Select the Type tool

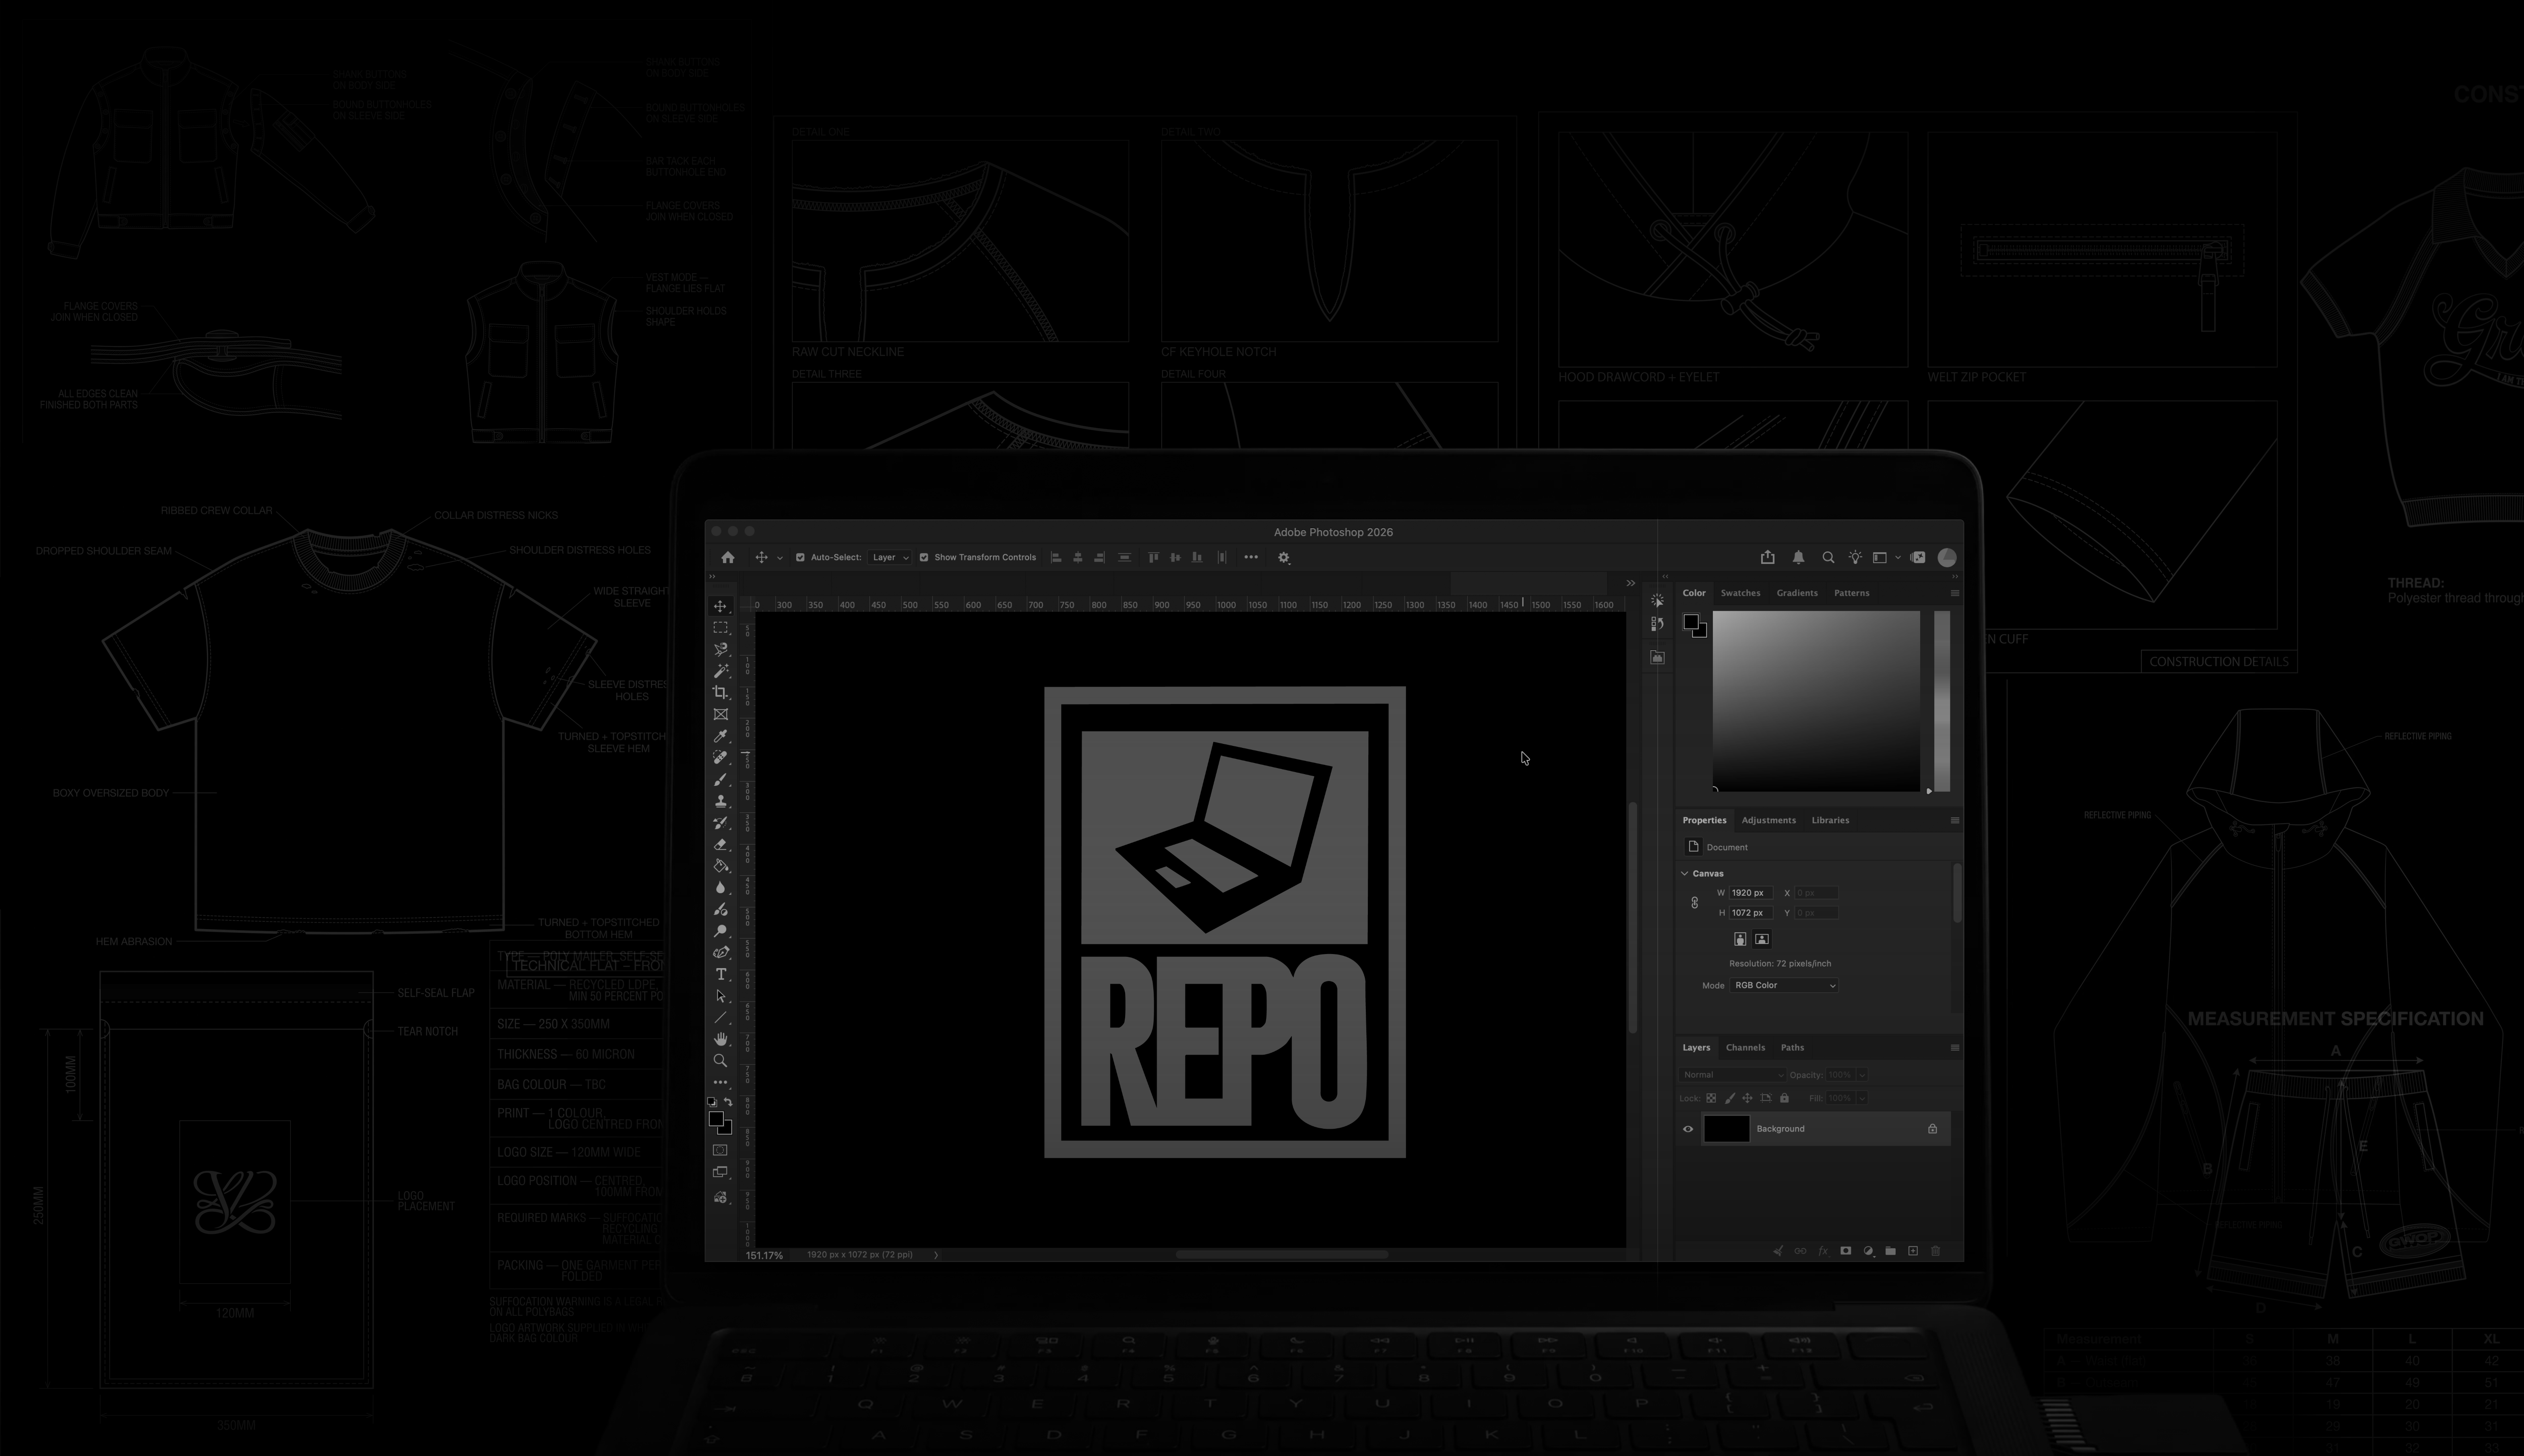coord(720,974)
